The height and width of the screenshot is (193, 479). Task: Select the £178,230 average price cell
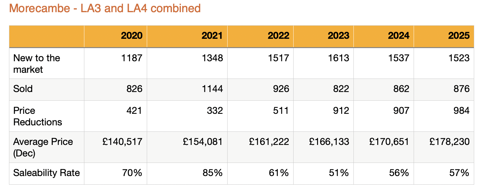point(449,142)
